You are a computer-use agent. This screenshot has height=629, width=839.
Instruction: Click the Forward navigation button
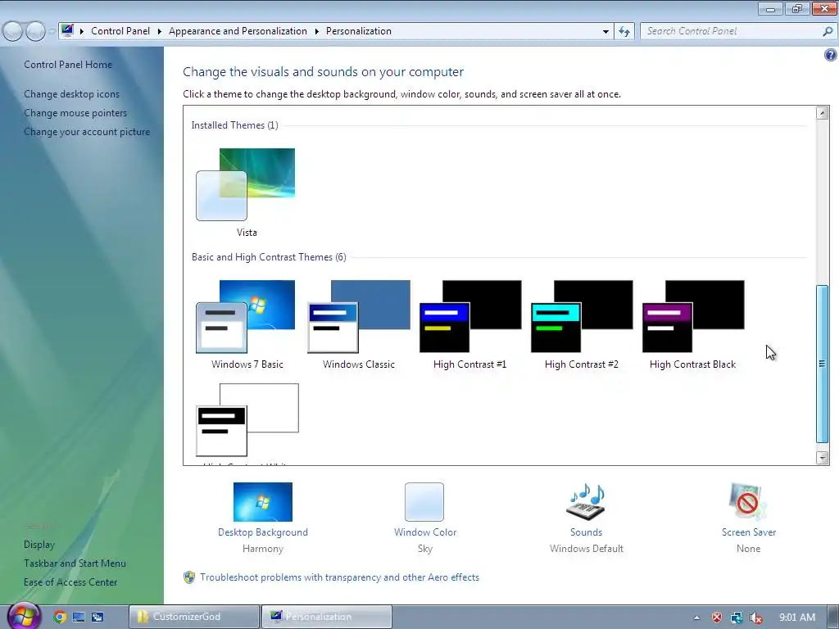(35, 32)
